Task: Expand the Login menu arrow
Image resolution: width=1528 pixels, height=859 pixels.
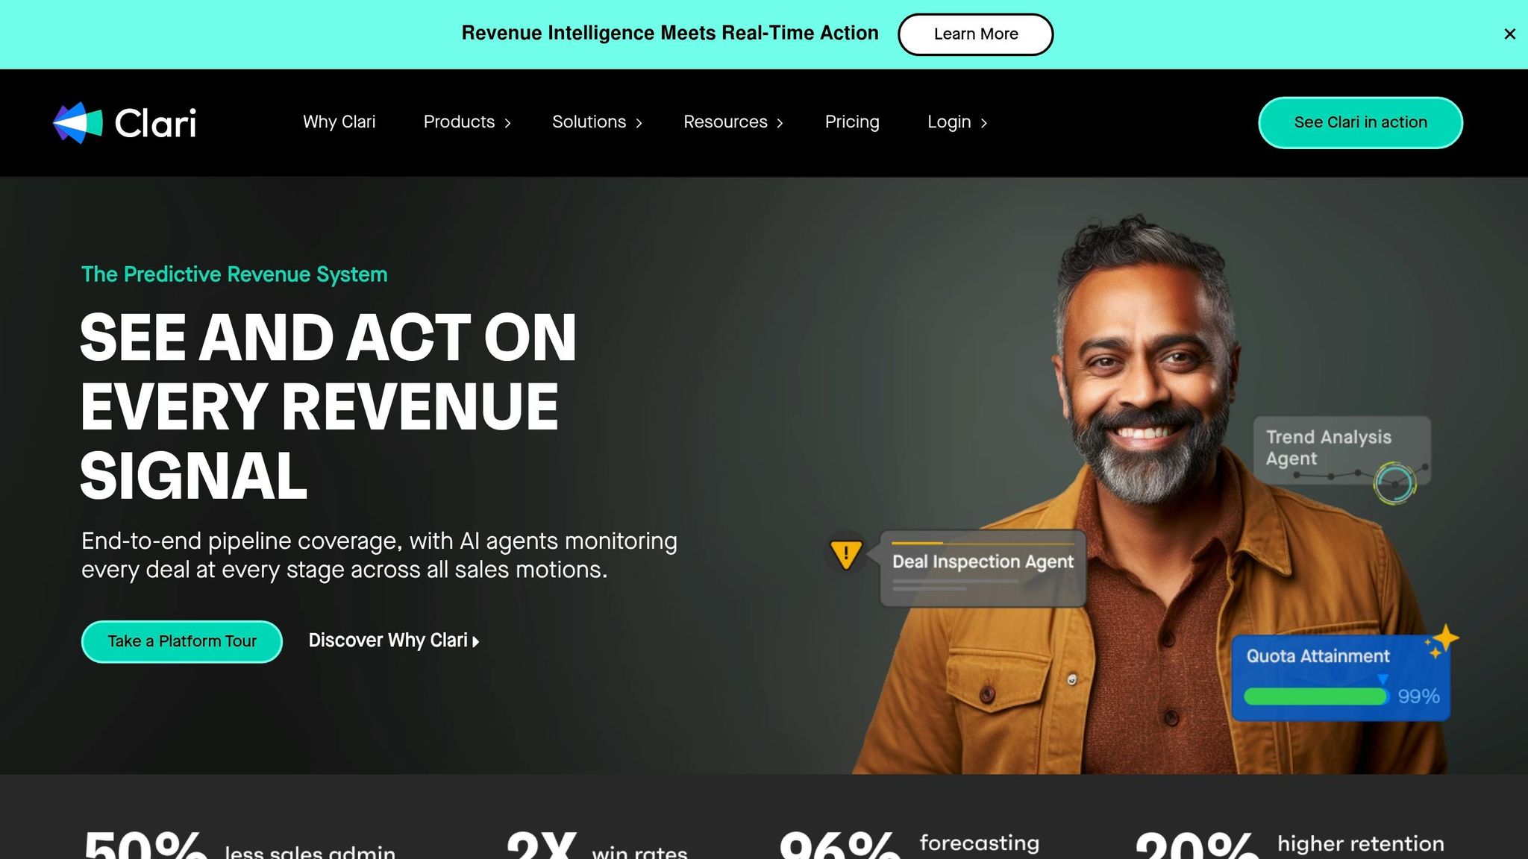Action: [x=983, y=123]
